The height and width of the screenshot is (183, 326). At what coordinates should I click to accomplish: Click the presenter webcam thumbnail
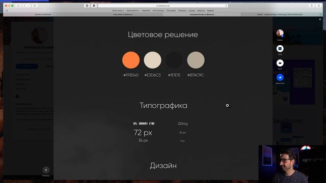(292, 164)
